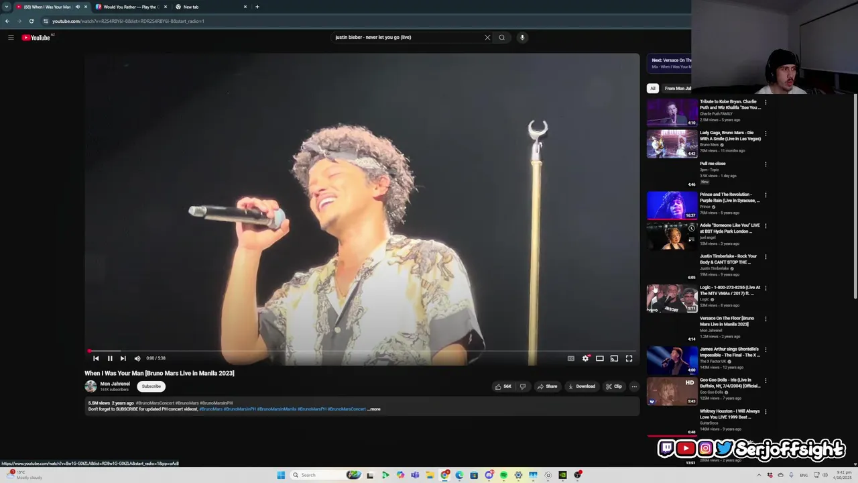Clear the YouTube search box text
This screenshot has height=483, width=858.
tap(487, 38)
